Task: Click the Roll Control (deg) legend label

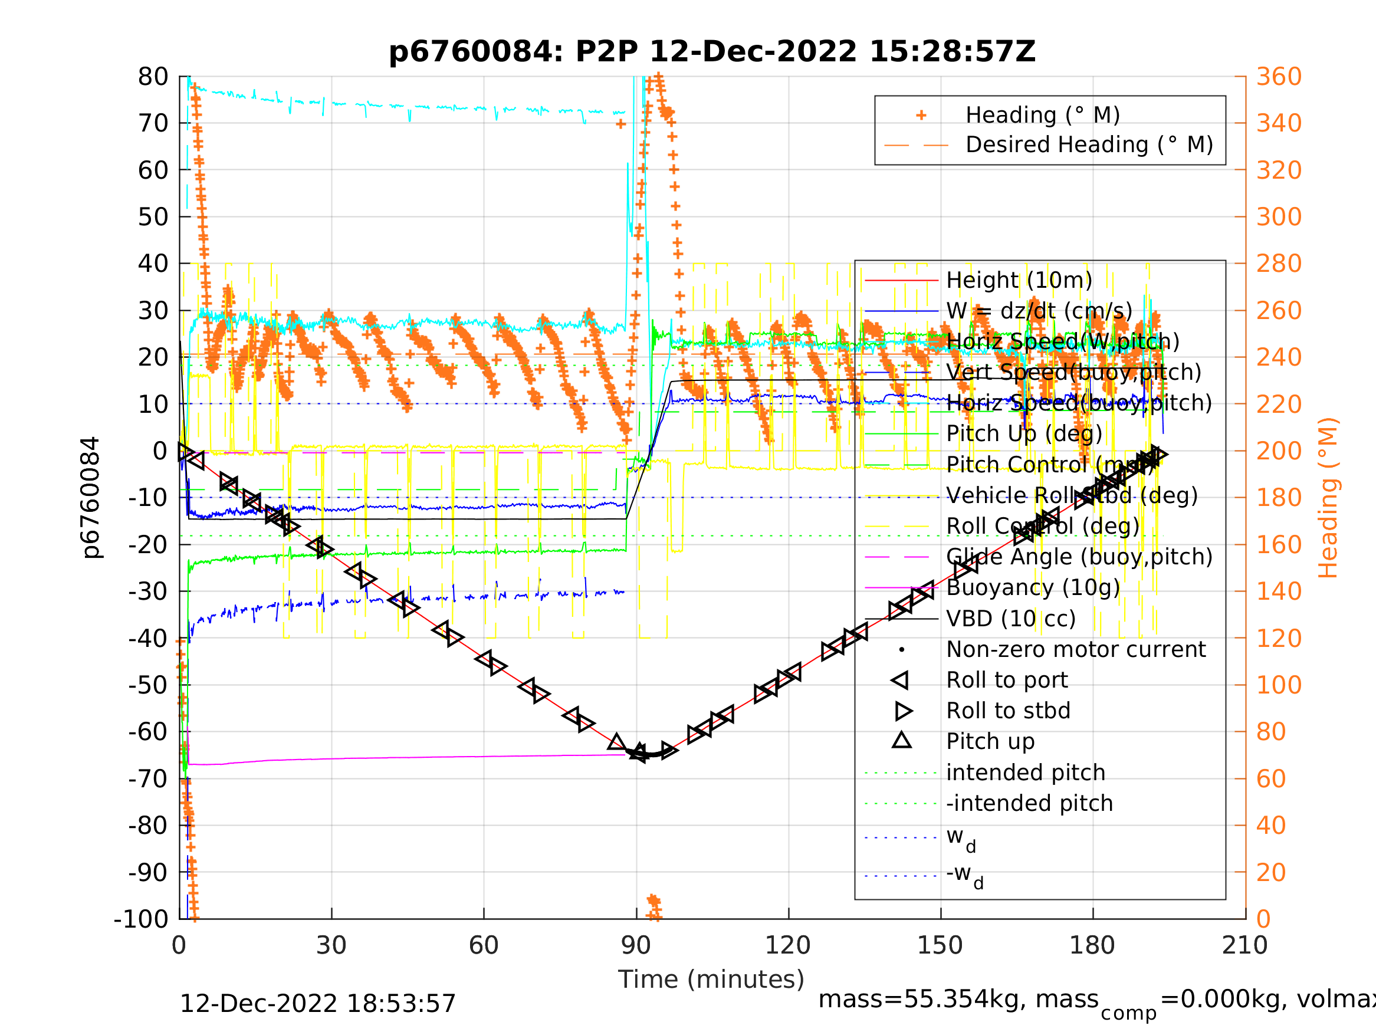Action: pyautogui.click(x=1043, y=526)
